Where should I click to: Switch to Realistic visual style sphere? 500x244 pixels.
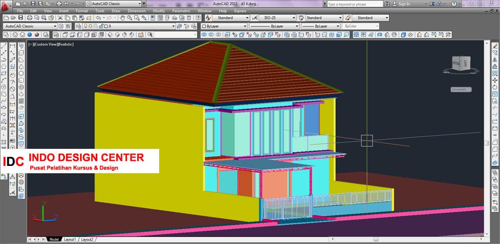click(x=30, y=35)
